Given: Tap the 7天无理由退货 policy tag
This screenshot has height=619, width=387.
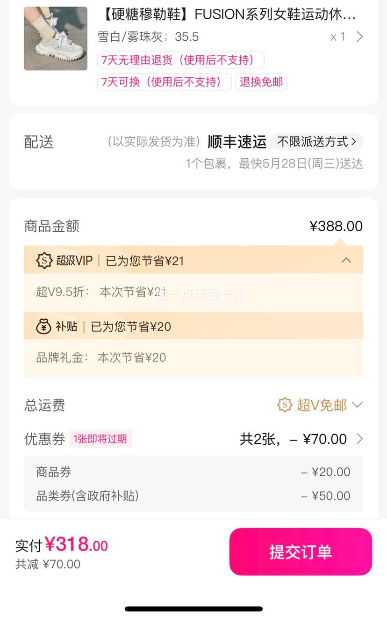Looking at the screenshot, I should pos(181,60).
